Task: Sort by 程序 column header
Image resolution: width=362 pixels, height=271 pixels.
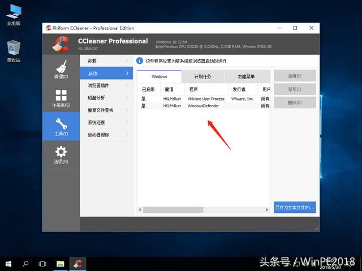Action: coord(206,89)
